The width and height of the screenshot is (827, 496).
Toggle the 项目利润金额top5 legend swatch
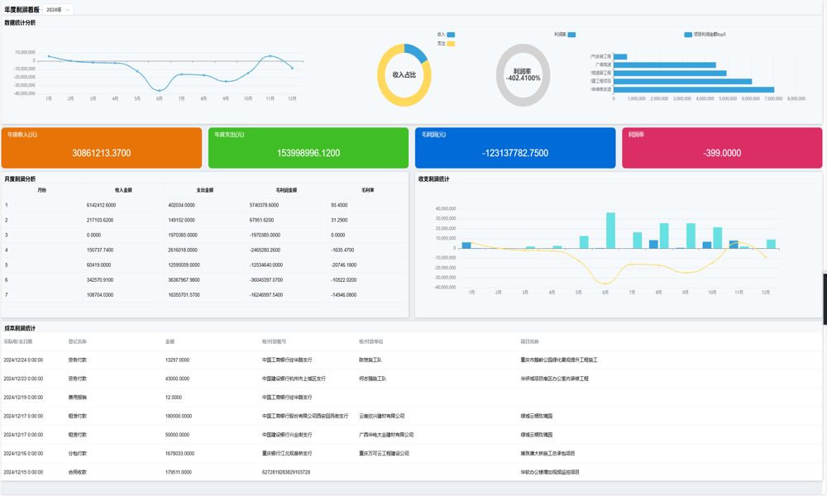(688, 35)
